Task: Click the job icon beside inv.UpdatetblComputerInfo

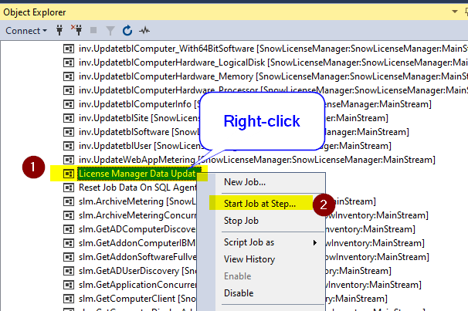Action: click(x=69, y=104)
